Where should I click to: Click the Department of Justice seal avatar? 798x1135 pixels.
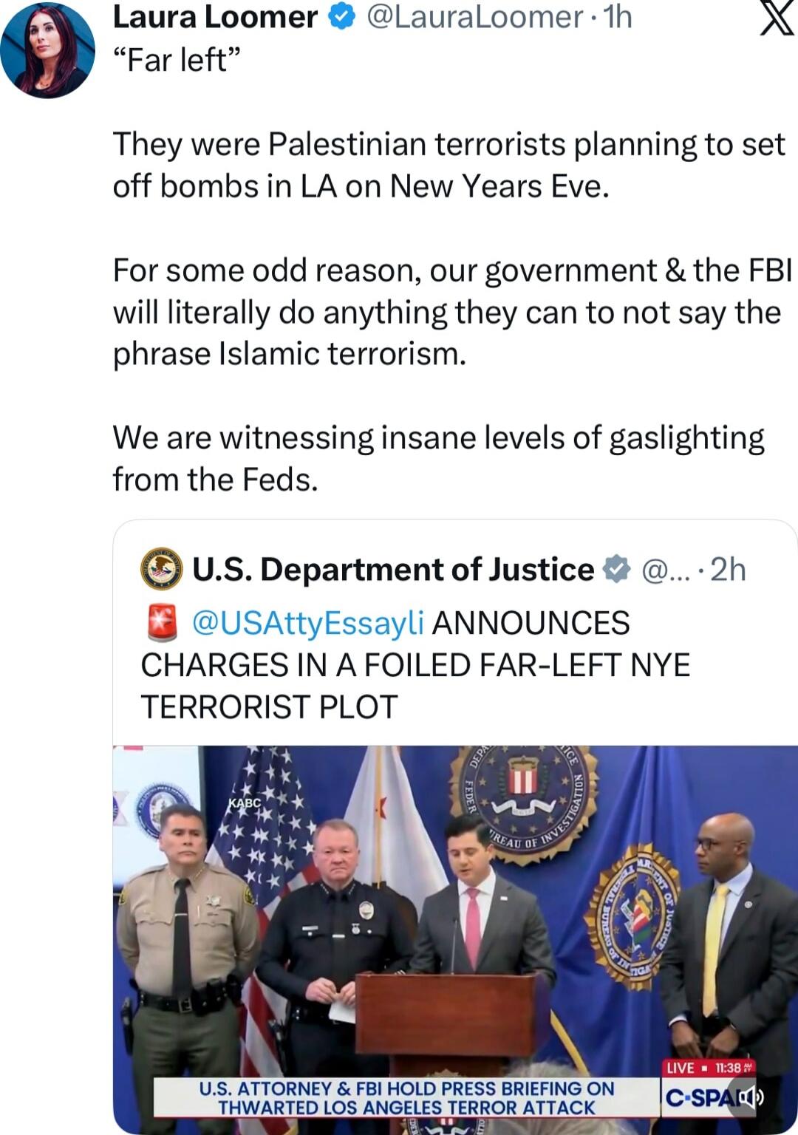coord(161,568)
